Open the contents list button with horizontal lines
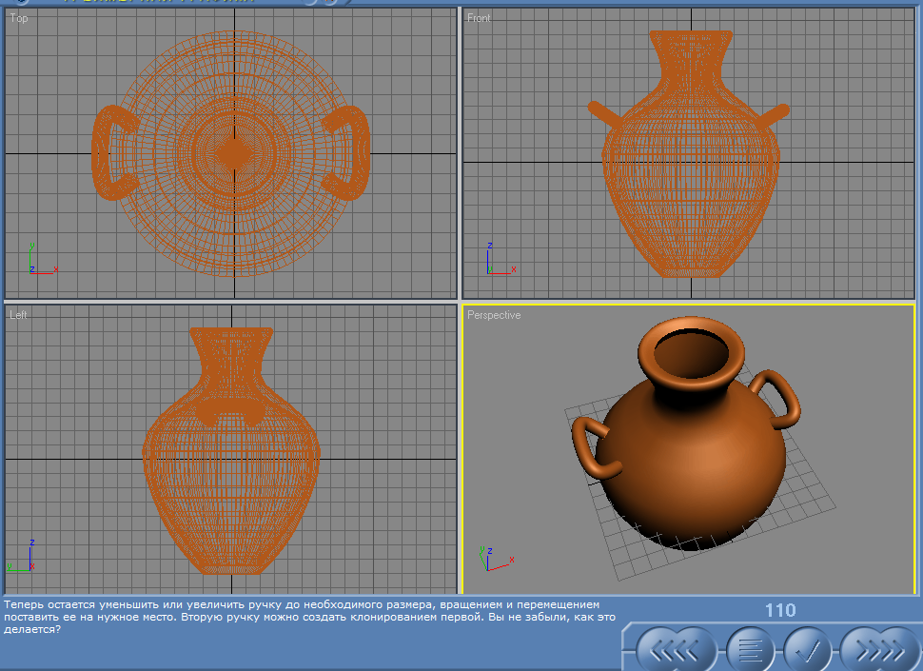 point(750,650)
